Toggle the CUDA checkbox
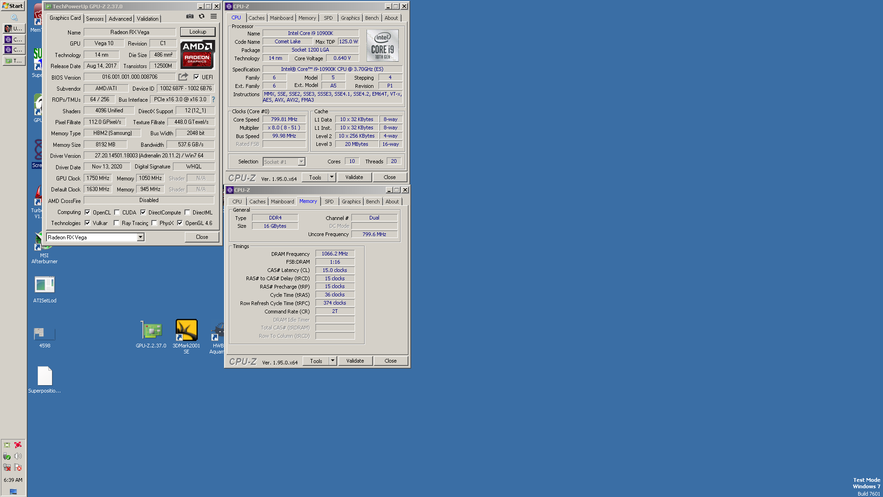The width and height of the screenshot is (883, 497). [x=117, y=213]
